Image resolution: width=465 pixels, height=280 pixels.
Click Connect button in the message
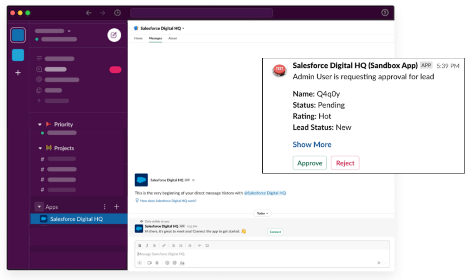coord(275,232)
